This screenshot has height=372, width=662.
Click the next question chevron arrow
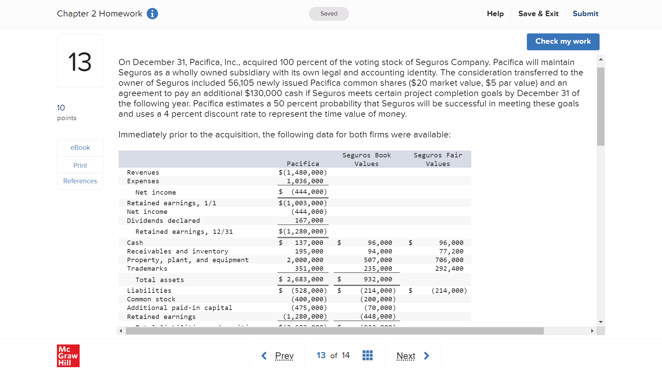427,355
